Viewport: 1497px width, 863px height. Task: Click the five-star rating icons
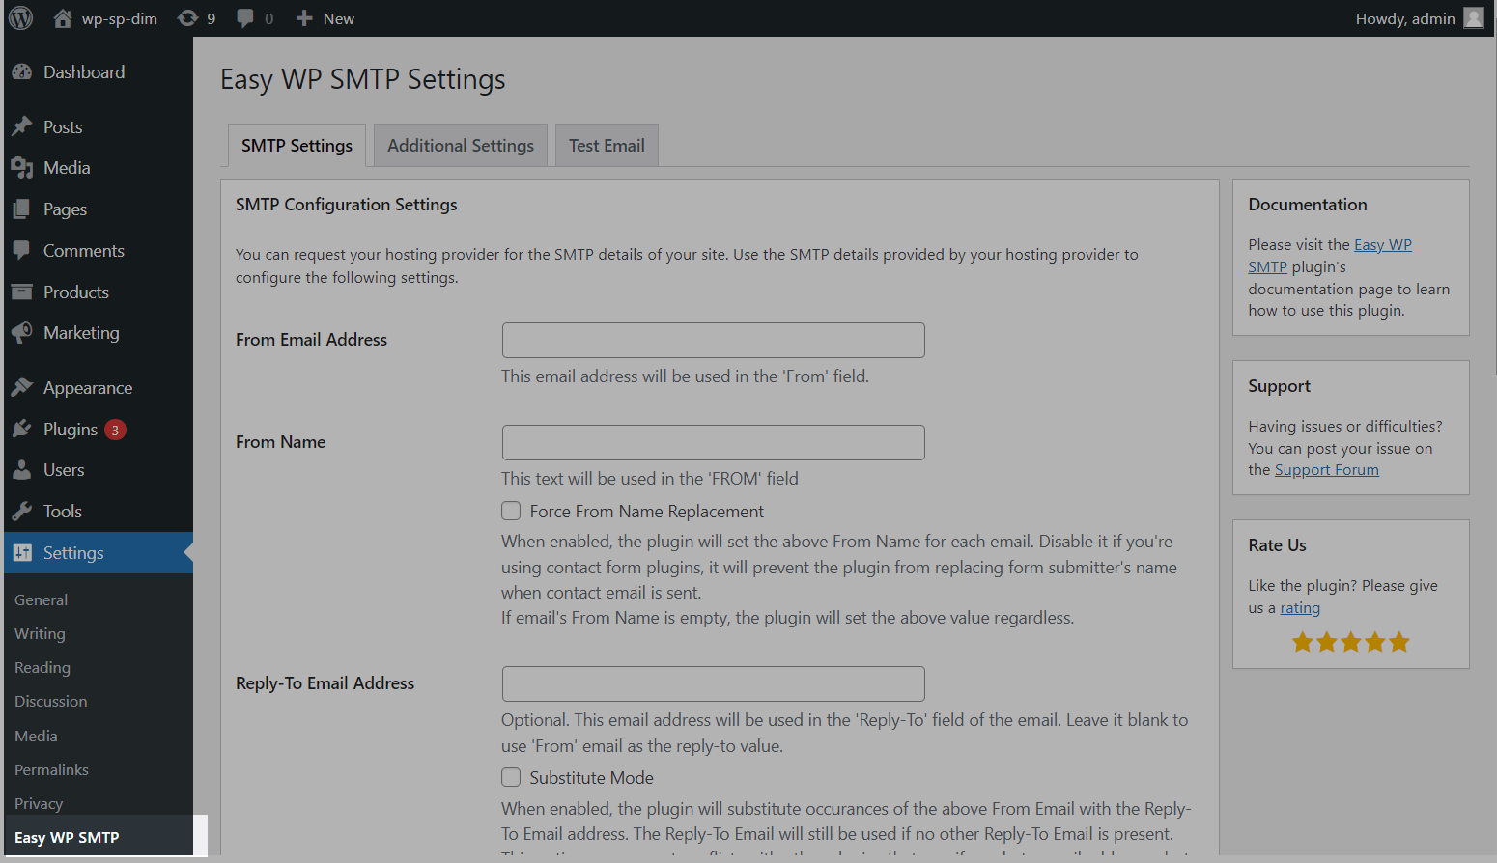pos(1351,642)
